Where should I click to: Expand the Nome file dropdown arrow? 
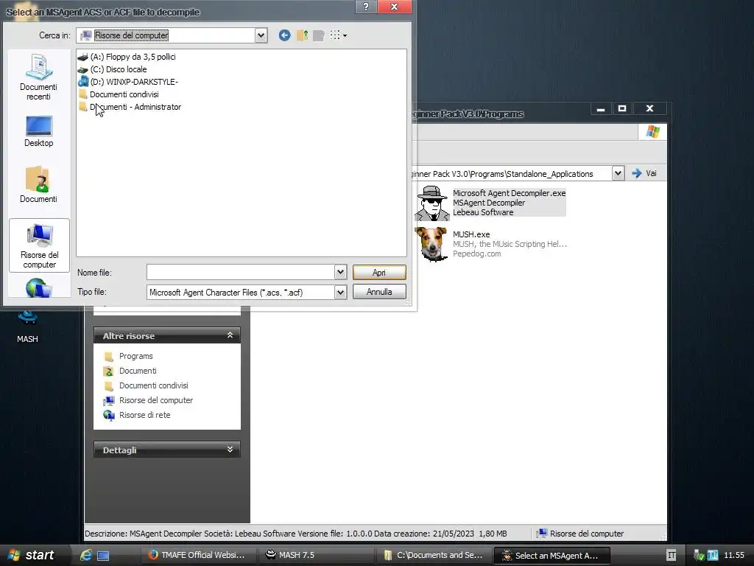(340, 272)
